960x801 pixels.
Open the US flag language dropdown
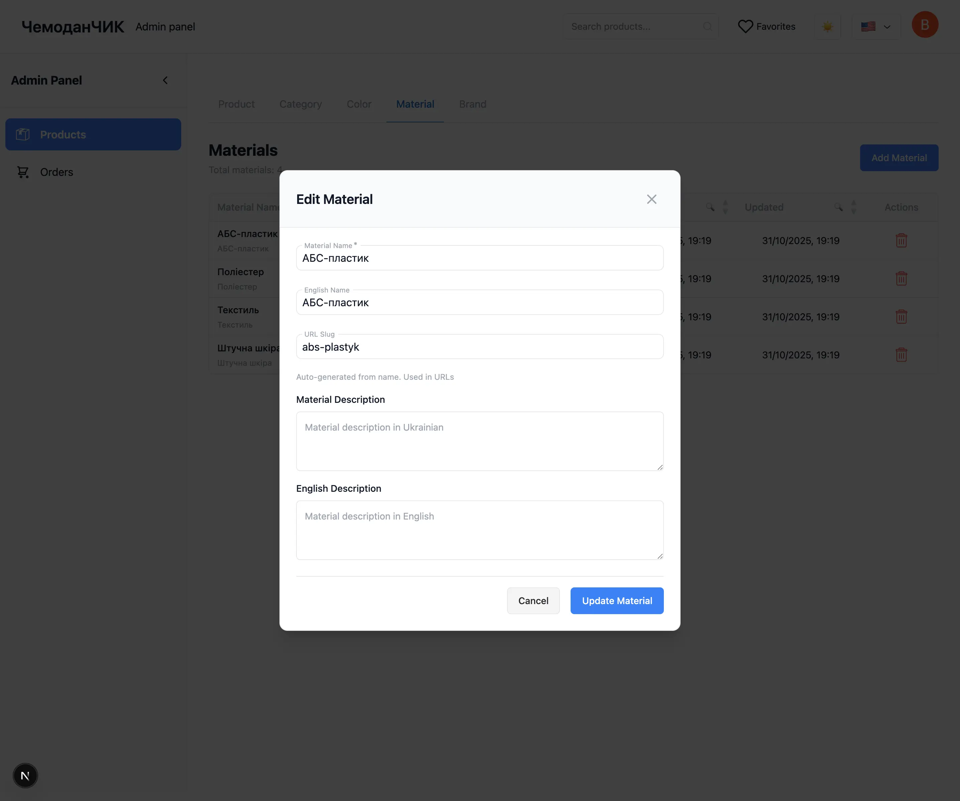click(876, 26)
